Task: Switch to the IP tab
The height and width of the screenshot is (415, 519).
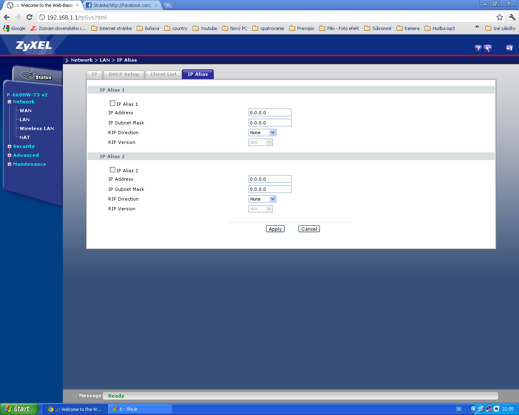Action: click(x=94, y=75)
